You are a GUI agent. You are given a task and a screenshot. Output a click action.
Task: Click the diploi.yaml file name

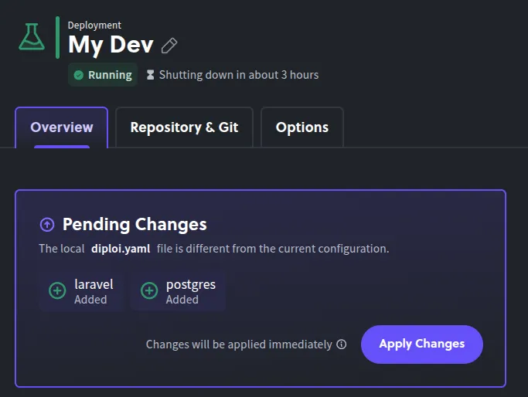click(121, 249)
